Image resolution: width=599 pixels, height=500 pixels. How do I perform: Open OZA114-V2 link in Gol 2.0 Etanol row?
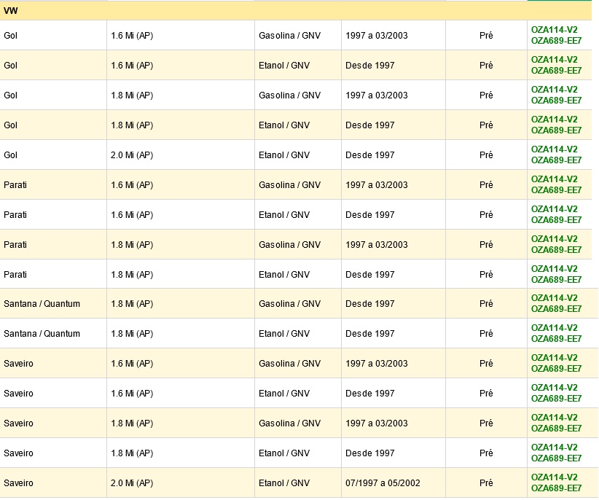pos(554,149)
